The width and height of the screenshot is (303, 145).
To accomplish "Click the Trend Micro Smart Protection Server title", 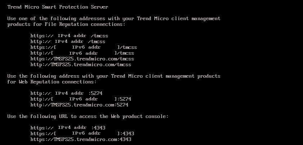I will [58, 7].
